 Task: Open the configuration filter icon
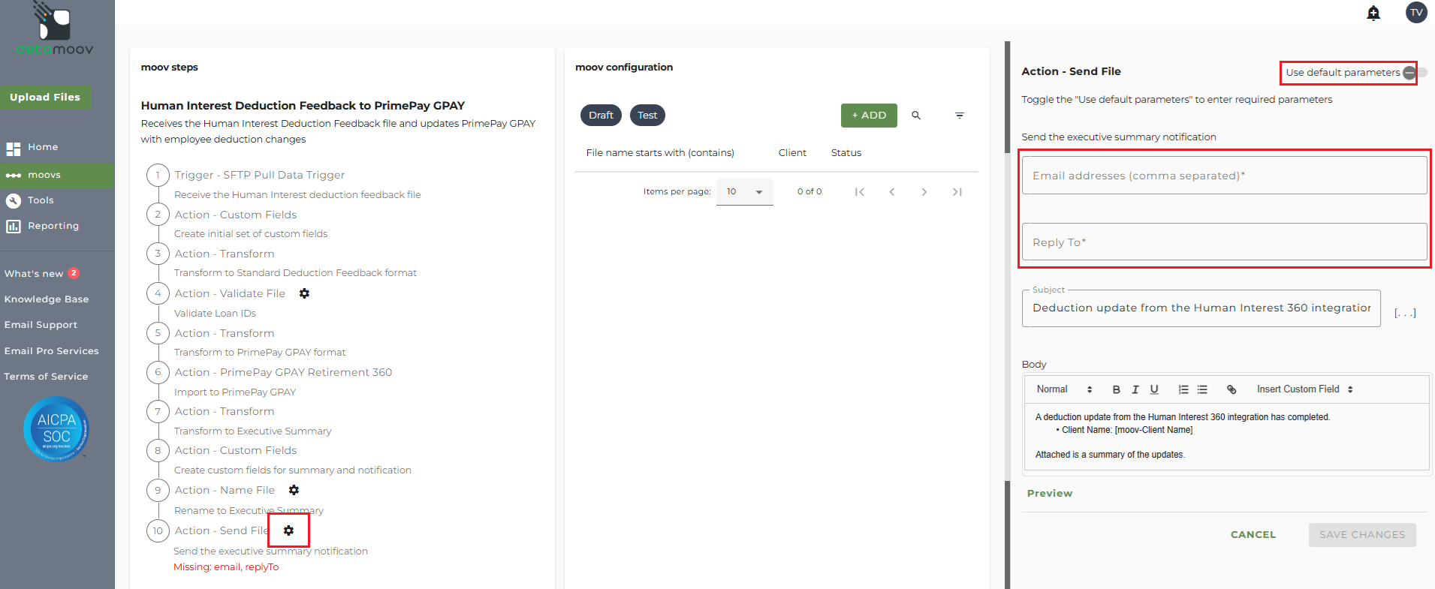[x=960, y=116]
